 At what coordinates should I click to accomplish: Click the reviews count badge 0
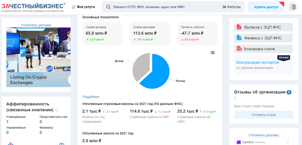point(289,92)
